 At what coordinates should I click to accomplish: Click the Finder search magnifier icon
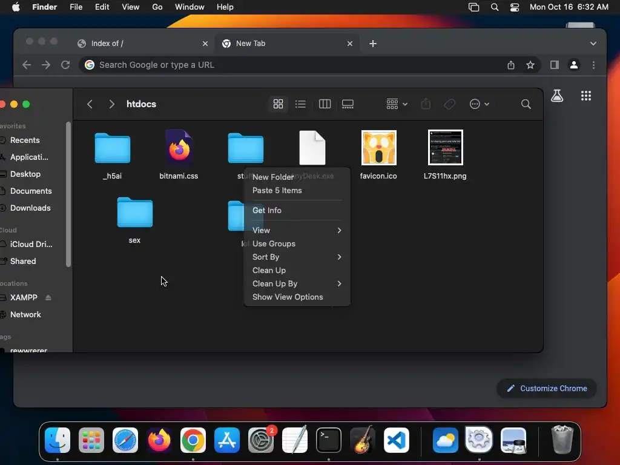tap(526, 104)
